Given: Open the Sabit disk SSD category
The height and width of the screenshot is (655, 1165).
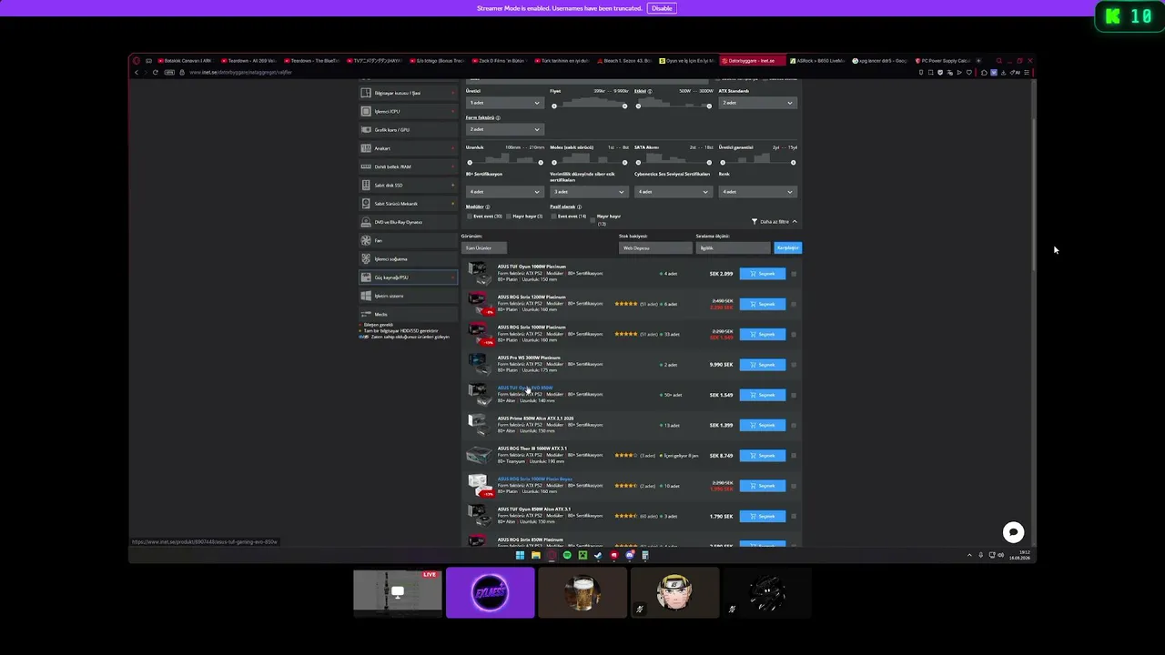Looking at the screenshot, I should pos(408,185).
